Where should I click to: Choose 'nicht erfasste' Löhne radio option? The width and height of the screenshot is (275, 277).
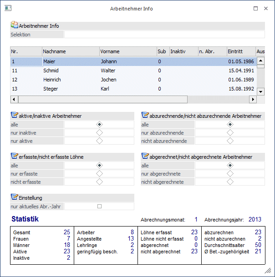coord(99,182)
